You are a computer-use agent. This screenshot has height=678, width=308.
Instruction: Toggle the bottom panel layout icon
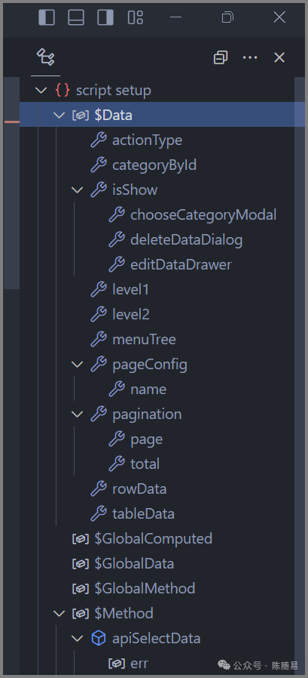pos(76,17)
